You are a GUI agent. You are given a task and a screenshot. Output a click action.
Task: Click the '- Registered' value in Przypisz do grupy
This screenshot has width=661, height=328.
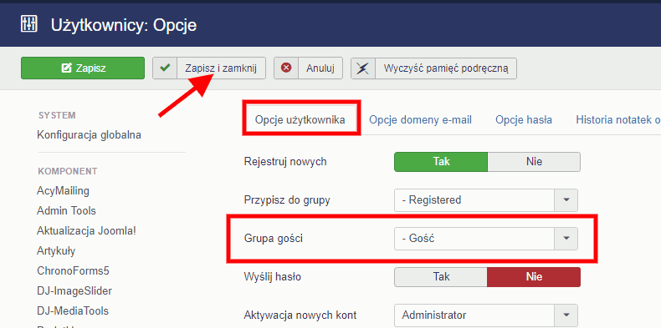(x=432, y=200)
